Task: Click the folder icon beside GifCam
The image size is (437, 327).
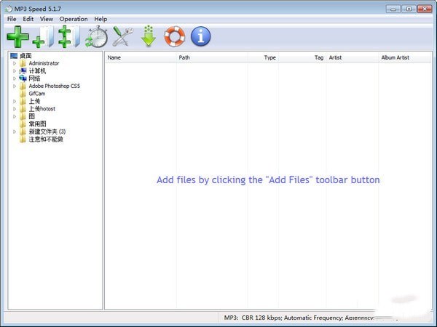Action: (23, 94)
